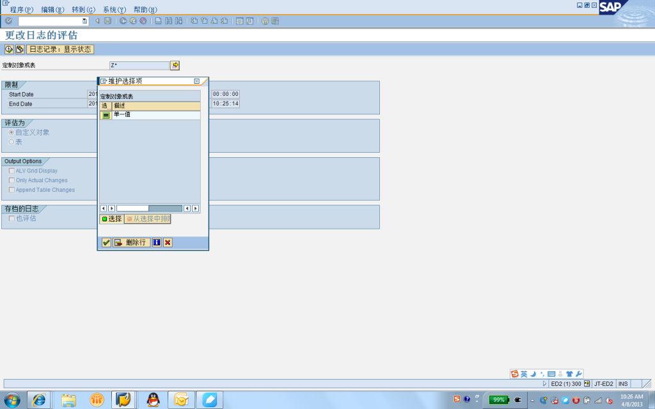This screenshot has height=409, width=655.
Task: Open the 程序(P) menu
Action: [22, 10]
